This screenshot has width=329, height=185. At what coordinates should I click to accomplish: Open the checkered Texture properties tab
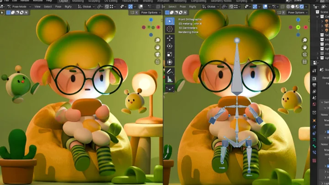click(x=314, y=160)
